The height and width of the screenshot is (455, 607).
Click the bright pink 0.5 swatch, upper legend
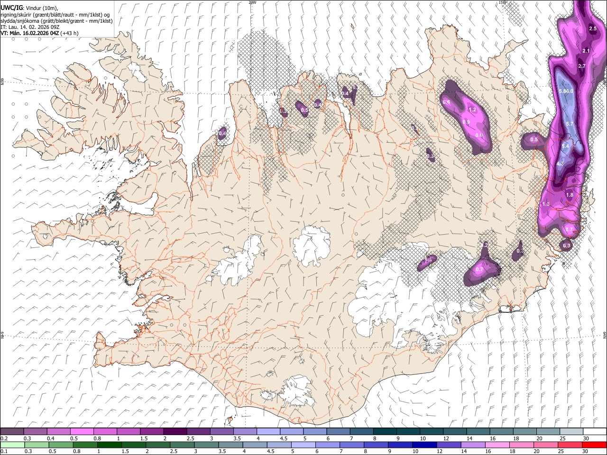82,432
